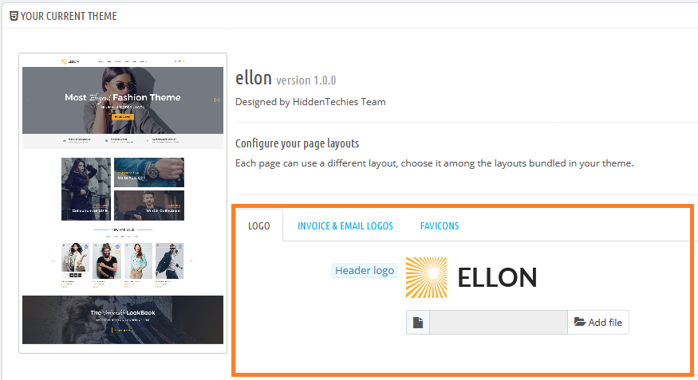Switch to the LOGO tab
Viewport: 698px width, 380px height.
click(259, 225)
